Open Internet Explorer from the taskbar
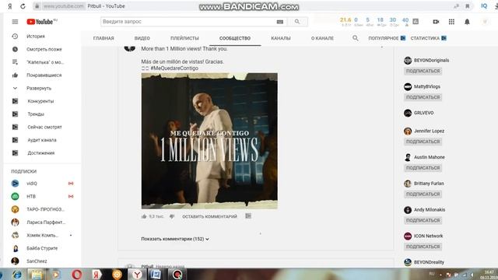Viewport: 498px width, 280px height. (17, 275)
